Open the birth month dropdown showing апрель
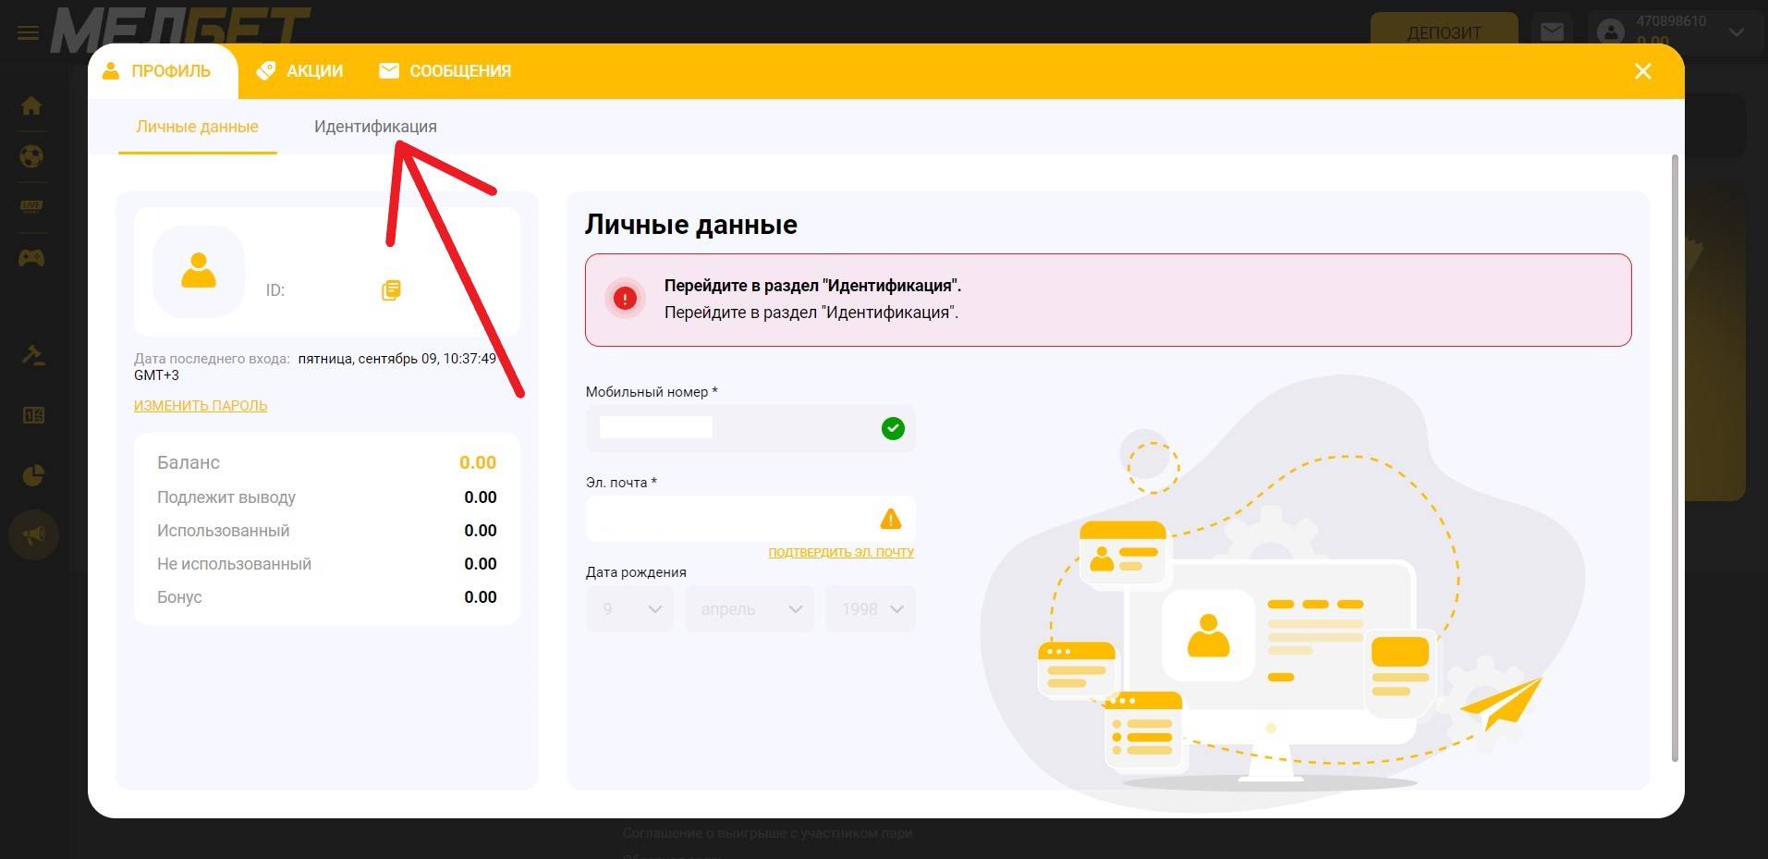This screenshot has width=1768, height=859. pyautogui.click(x=750, y=609)
